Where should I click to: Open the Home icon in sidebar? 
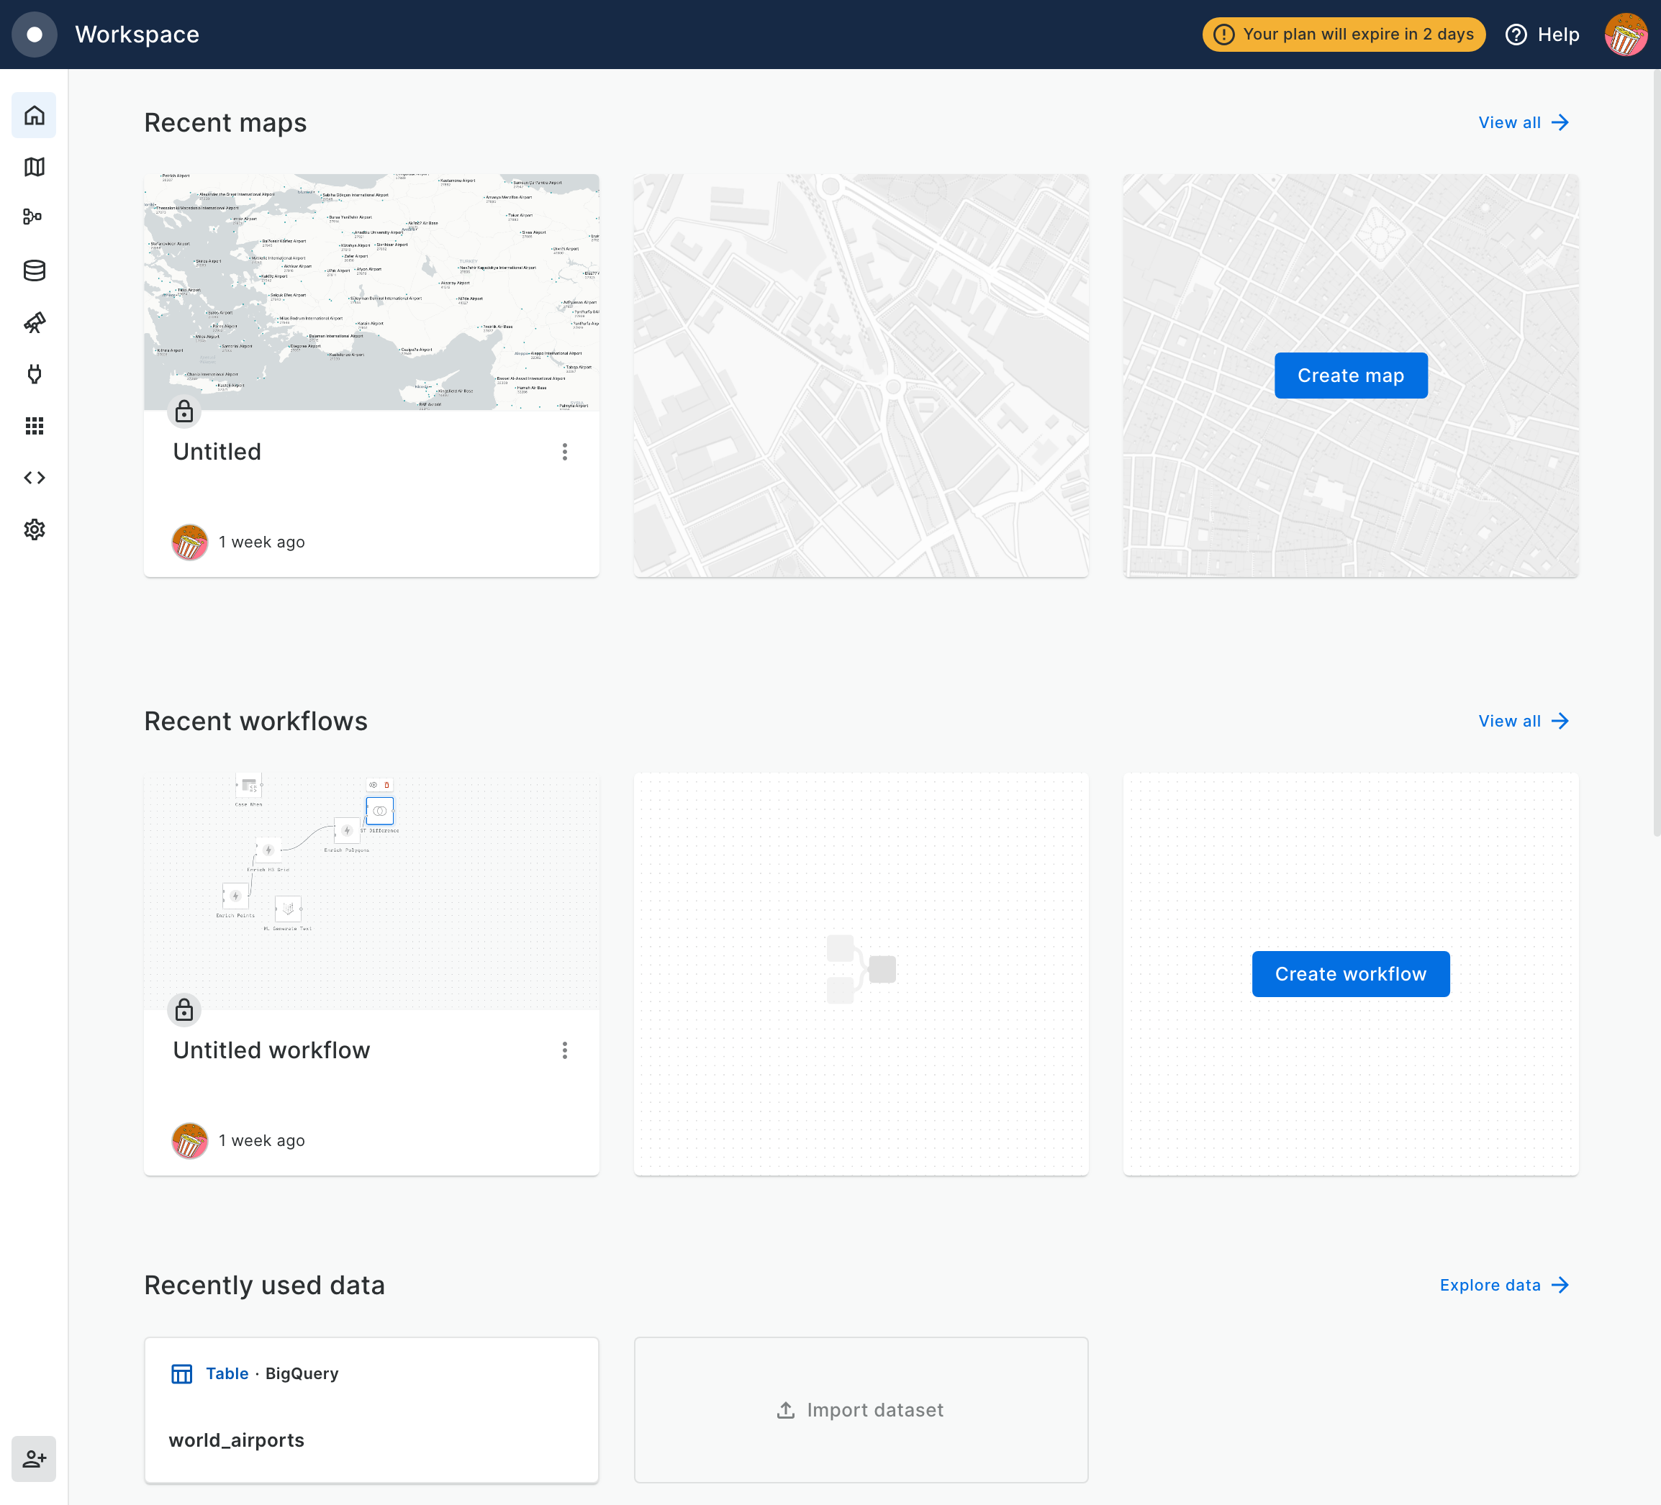tap(34, 115)
